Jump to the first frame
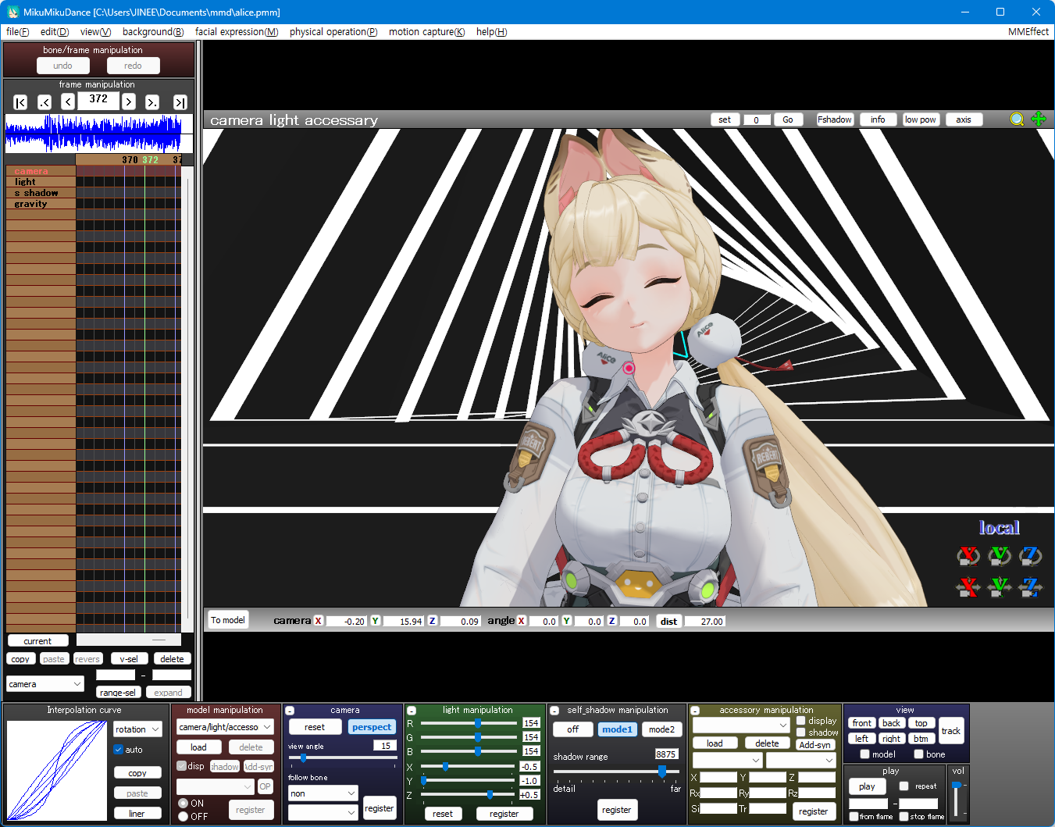Screen dimensions: 1055x827 coord(21,102)
